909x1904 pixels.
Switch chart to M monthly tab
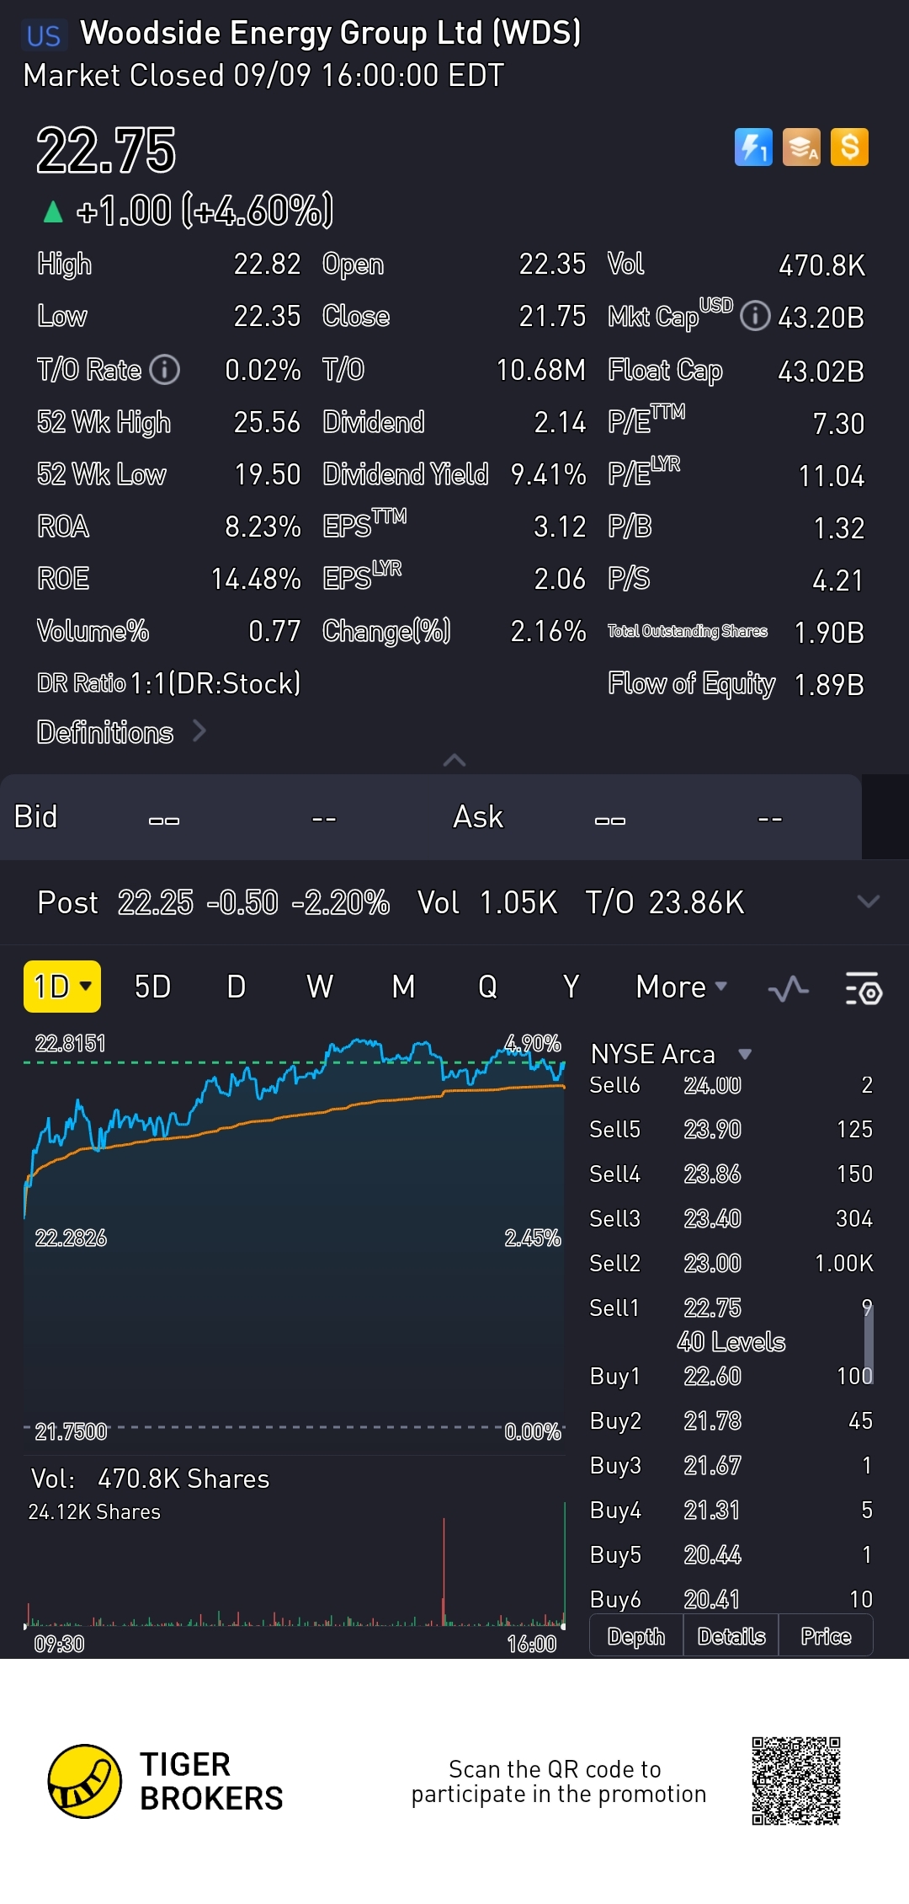pyautogui.click(x=403, y=987)
